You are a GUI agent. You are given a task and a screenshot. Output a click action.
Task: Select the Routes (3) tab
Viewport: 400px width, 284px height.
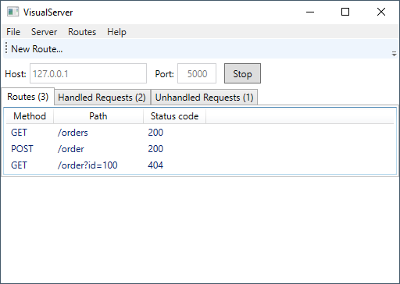[28, 97]
